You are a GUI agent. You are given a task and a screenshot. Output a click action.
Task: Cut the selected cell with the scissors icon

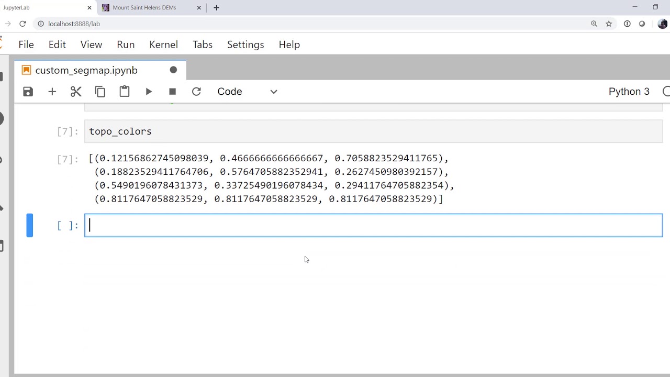point(76,92)
